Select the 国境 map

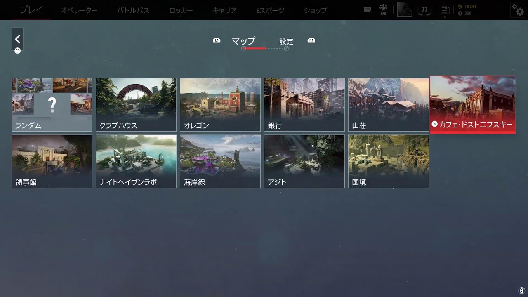(x=389, y=161)
